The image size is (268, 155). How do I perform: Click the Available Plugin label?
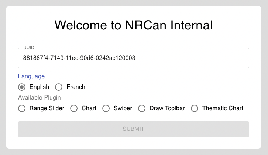pos(39,97)
